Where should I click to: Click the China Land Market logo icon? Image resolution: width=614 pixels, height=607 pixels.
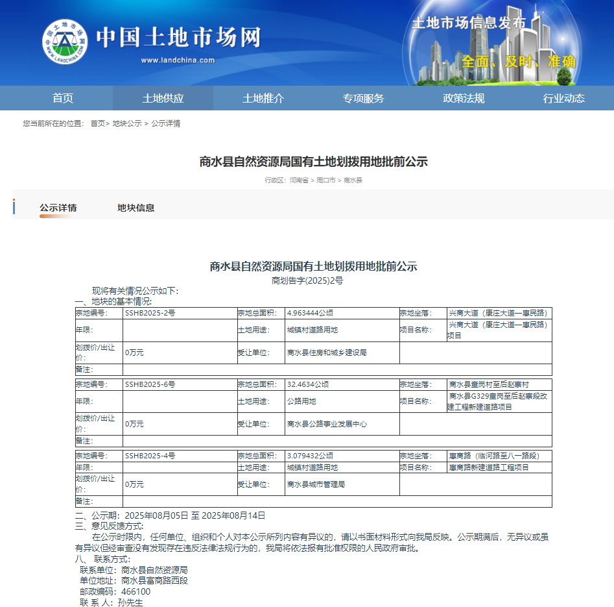click(65, 42)
